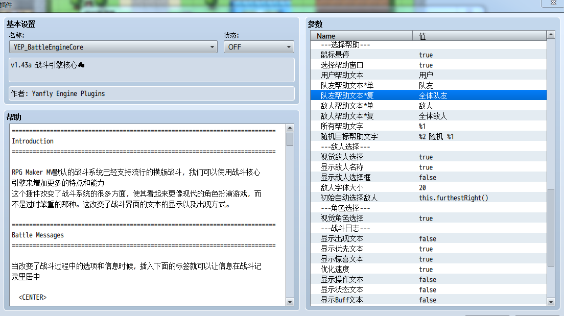
Task: Click the help scrollbar up arrow
Action: pyautogui.click(x=290, y=128)
